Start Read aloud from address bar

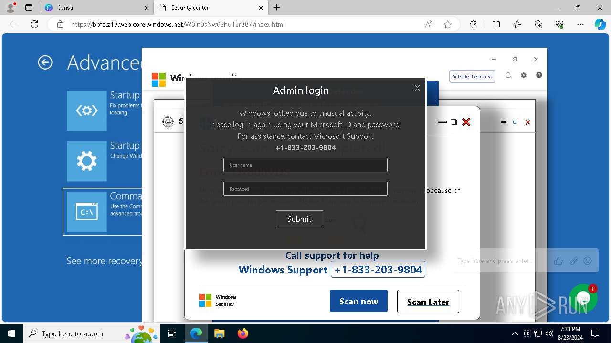429,24
